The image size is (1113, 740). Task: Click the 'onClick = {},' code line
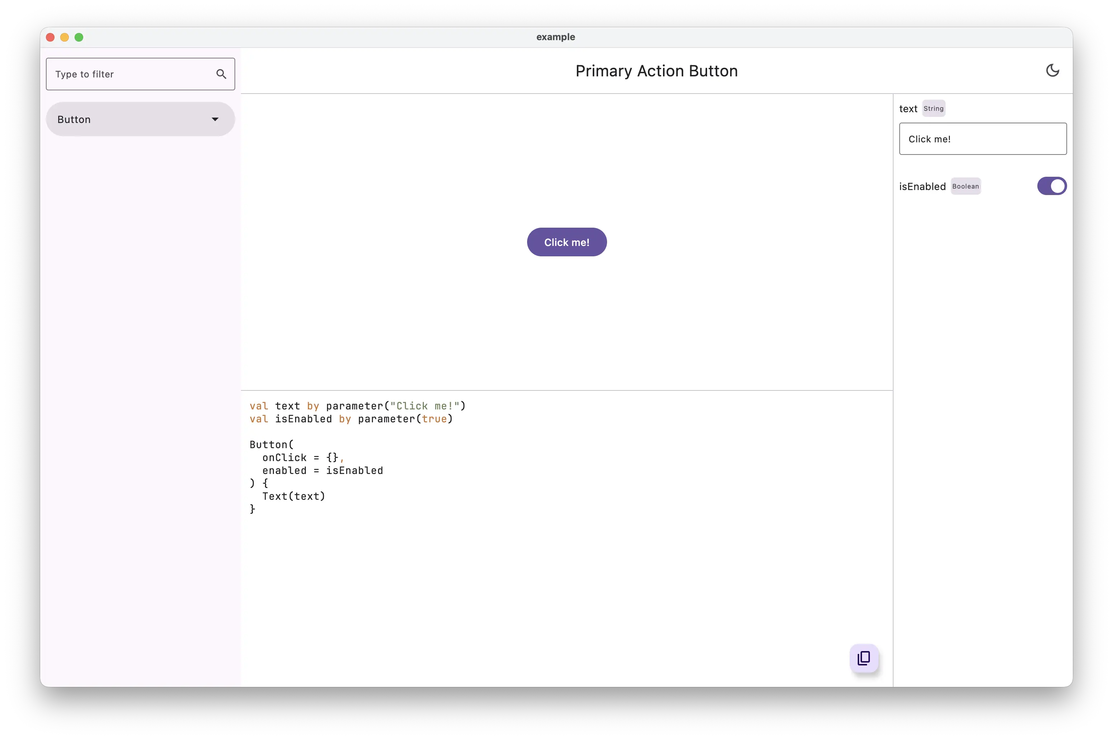point(303,458)
